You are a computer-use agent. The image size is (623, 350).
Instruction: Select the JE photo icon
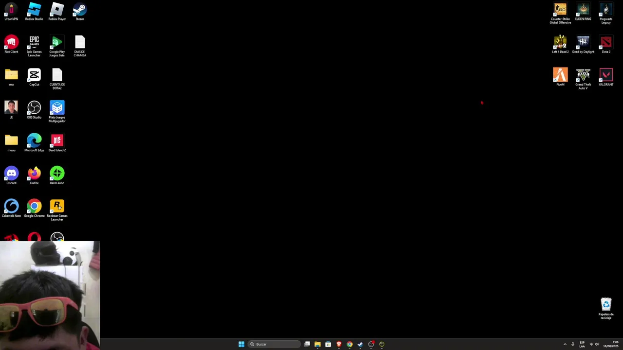[x=11, y=110]
